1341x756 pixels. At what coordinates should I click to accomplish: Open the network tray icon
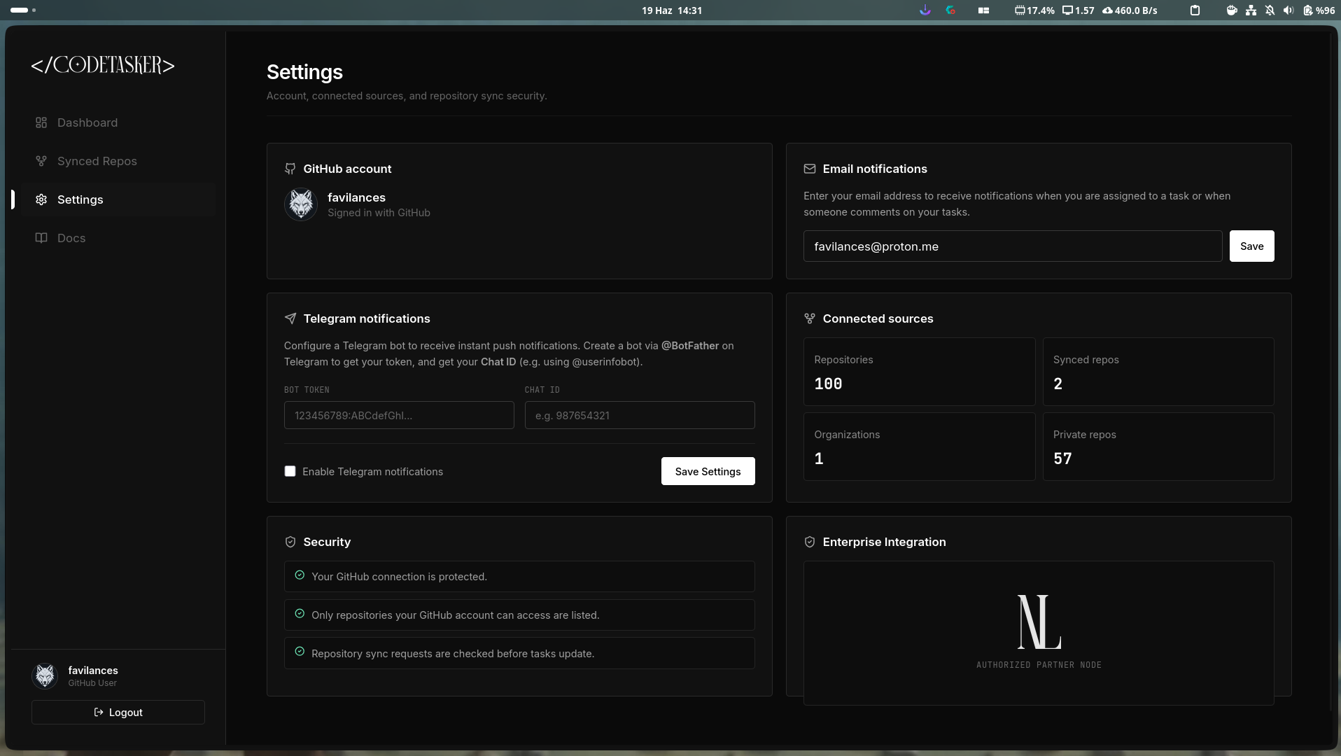[x=1251, y=10]
